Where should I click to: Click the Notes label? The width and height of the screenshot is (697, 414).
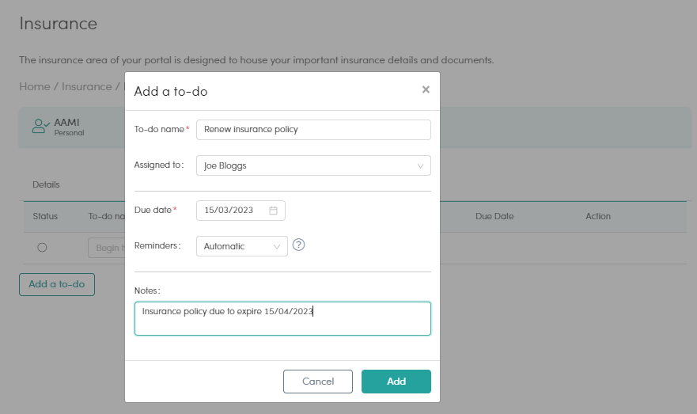coord(147,291)
